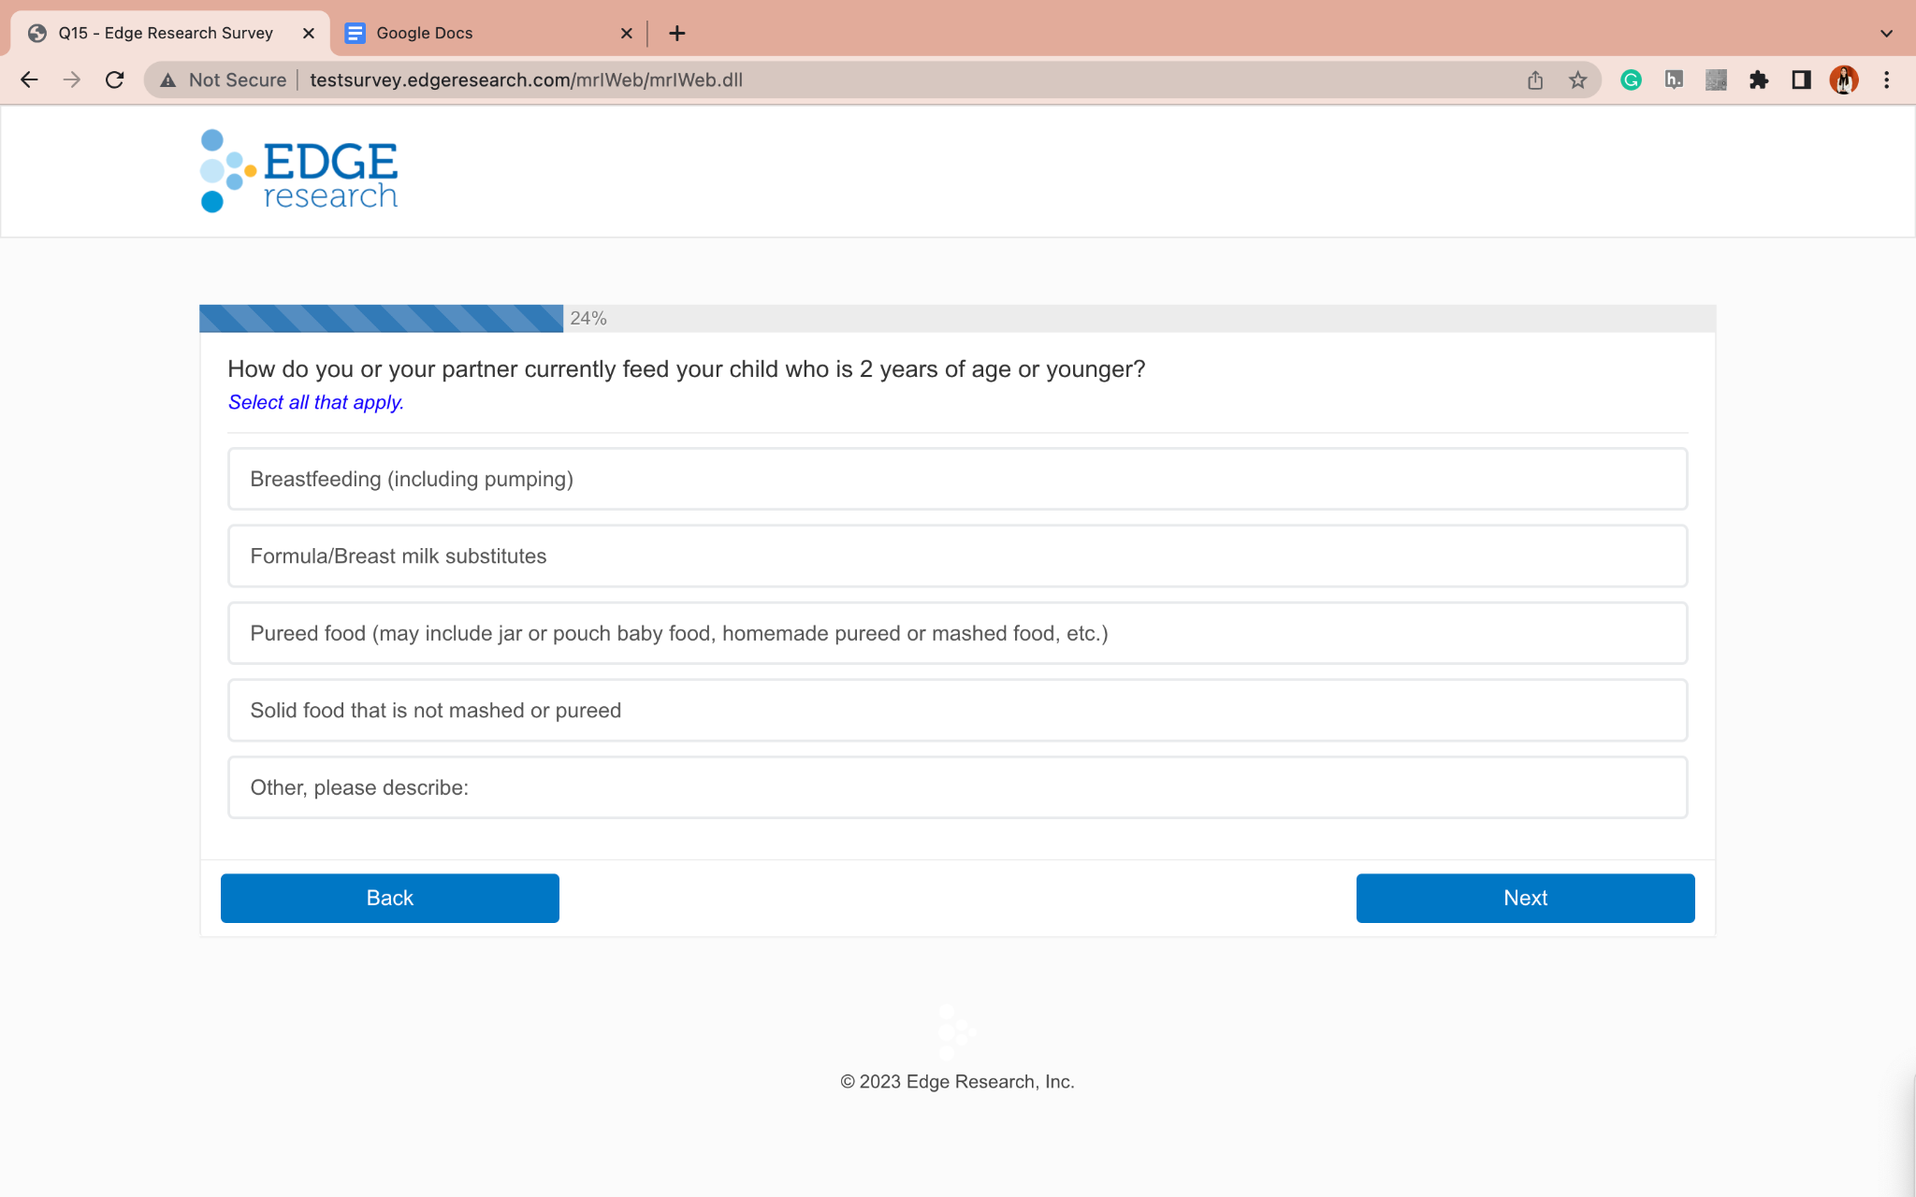
Task: Click the user profile avatar
Action: (x=1844, y=80)
